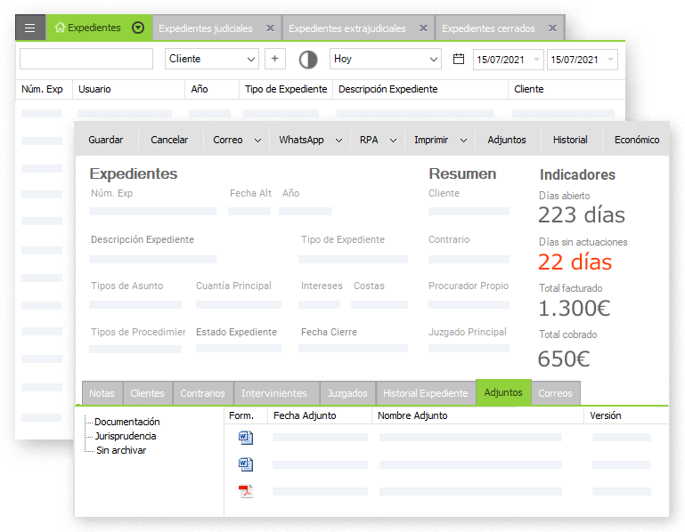Click the red 22 días indicator
The width and height of the screenshot is (685, 532).
[x=575, y=262]
